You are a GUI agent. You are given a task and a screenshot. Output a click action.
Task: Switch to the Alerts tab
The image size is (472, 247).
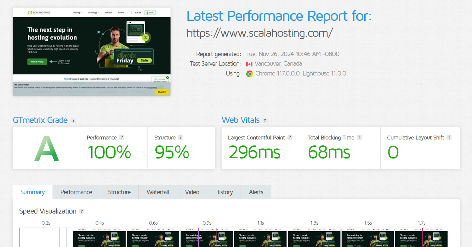click(x=256, y=192)
